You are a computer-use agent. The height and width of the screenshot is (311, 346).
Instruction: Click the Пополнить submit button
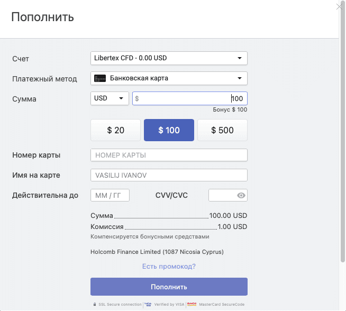[x=169, y=287]
